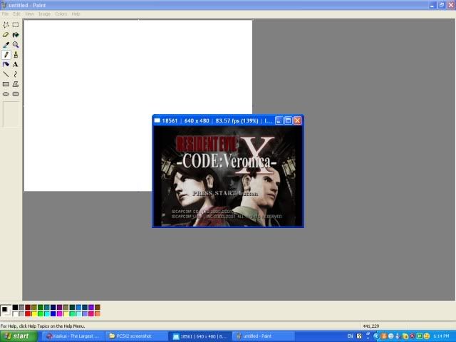Image resolution: width=456 pixels, height=342 pixels.
Task: Switch to Kaskus browser taskbar button
Action: point(73,336)
